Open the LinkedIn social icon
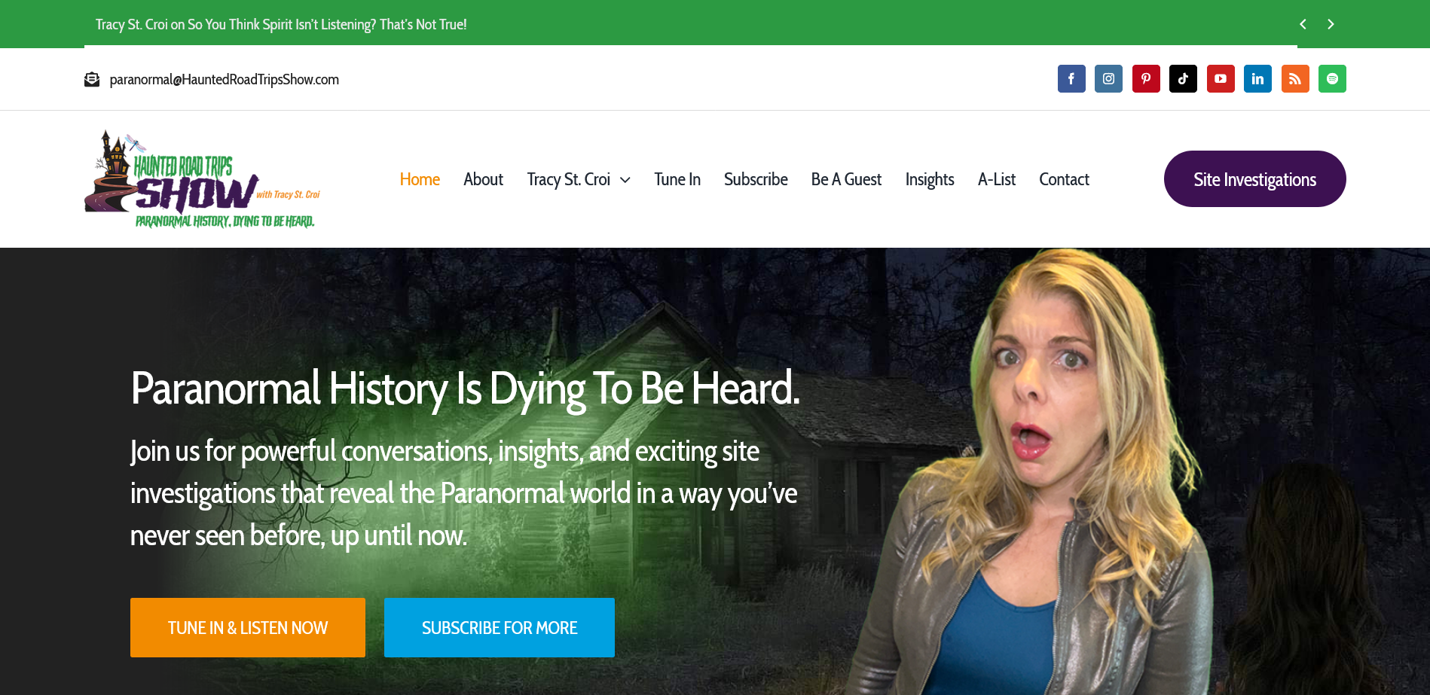This screenshot has height=695, width=1430. 1257,79
